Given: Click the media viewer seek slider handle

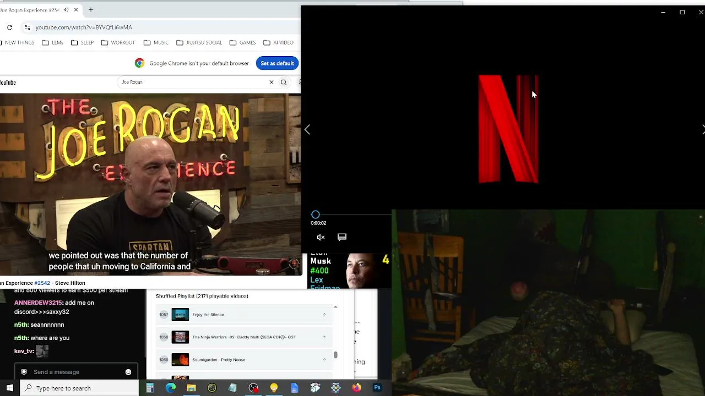Looking at the screenshot, I should (315, 215).
